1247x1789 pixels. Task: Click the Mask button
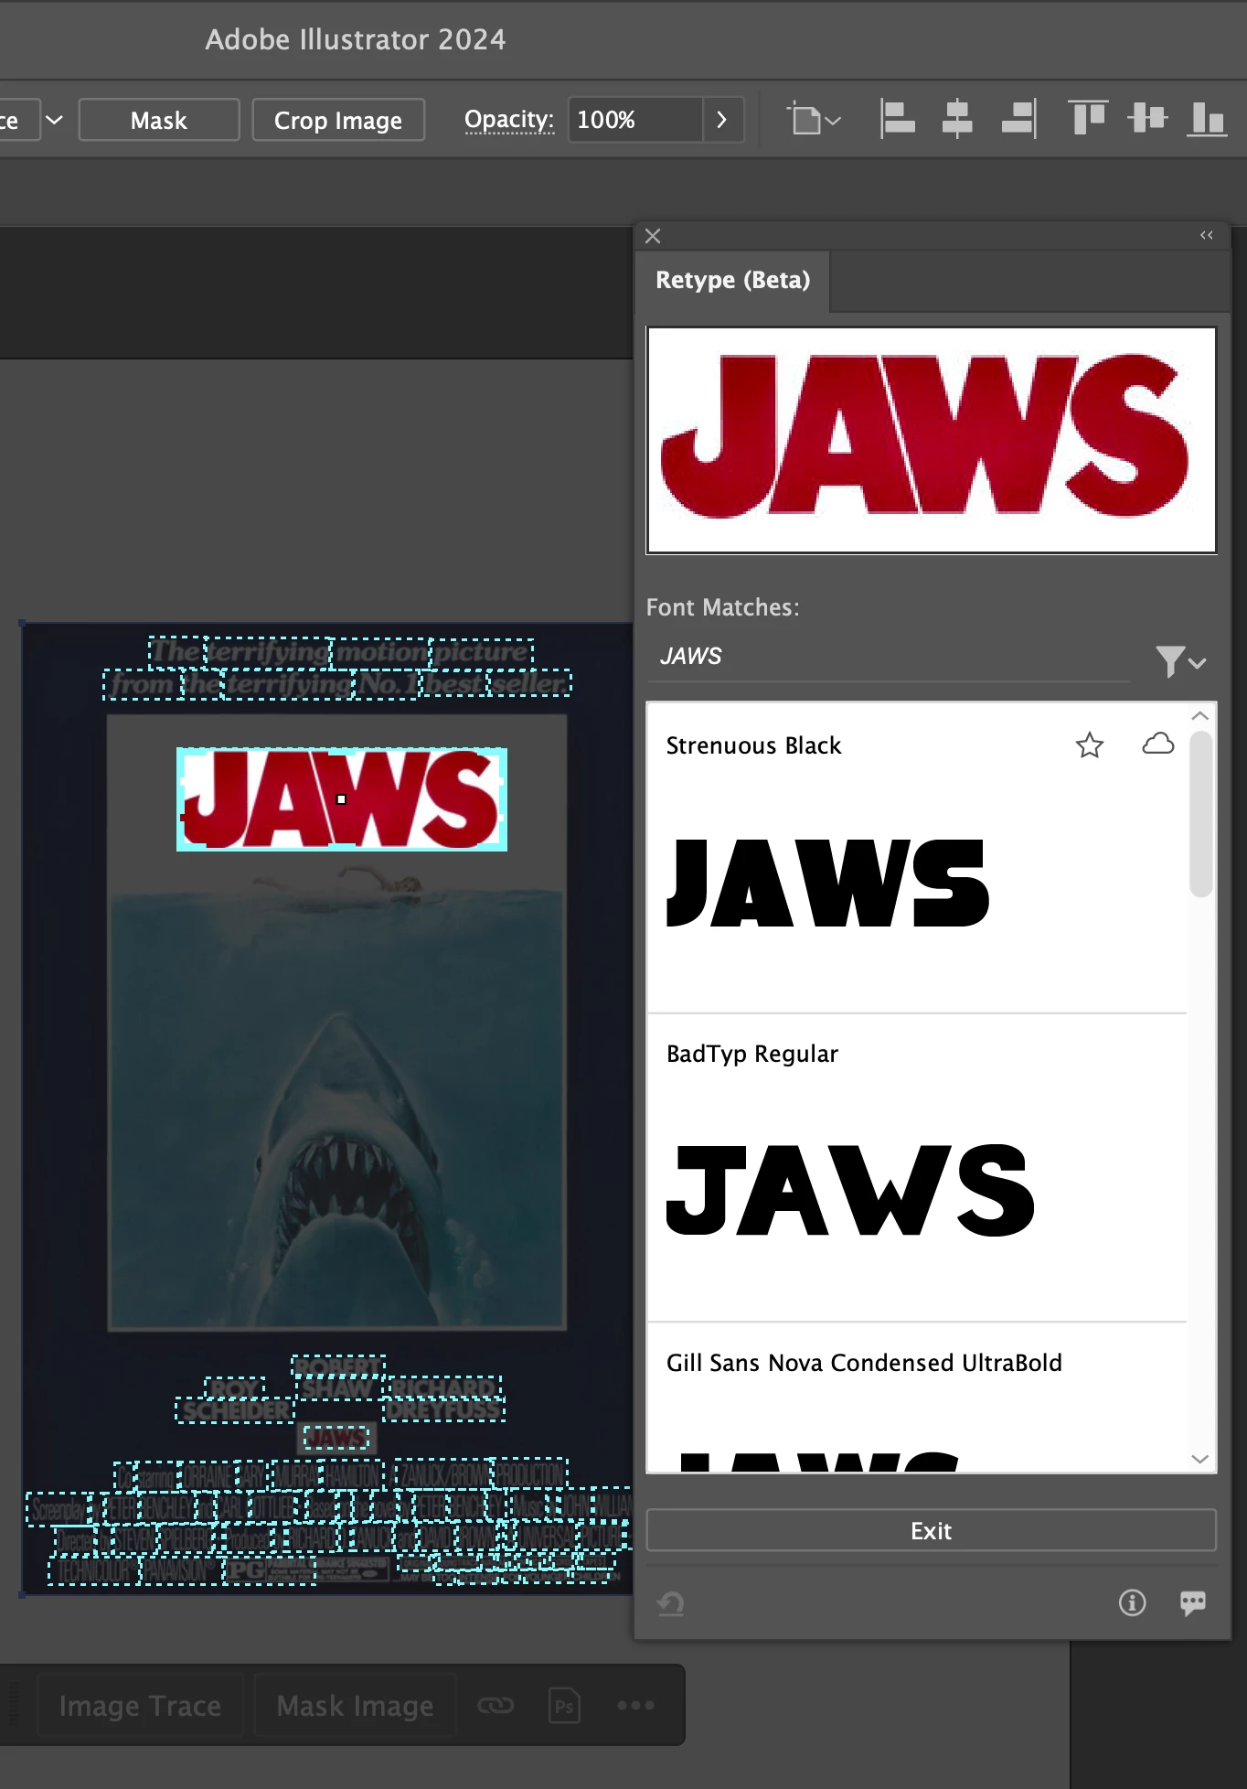(x=159, y=120)
